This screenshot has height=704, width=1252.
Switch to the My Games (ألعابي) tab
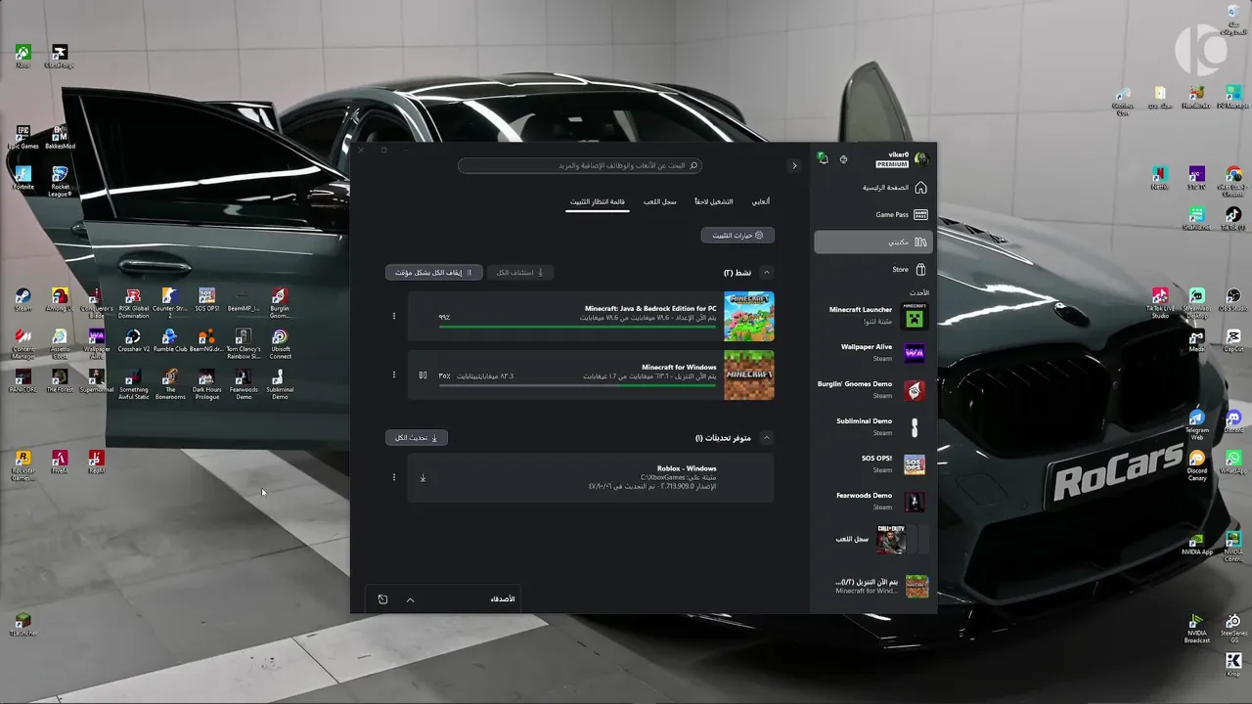pos(760,201)
